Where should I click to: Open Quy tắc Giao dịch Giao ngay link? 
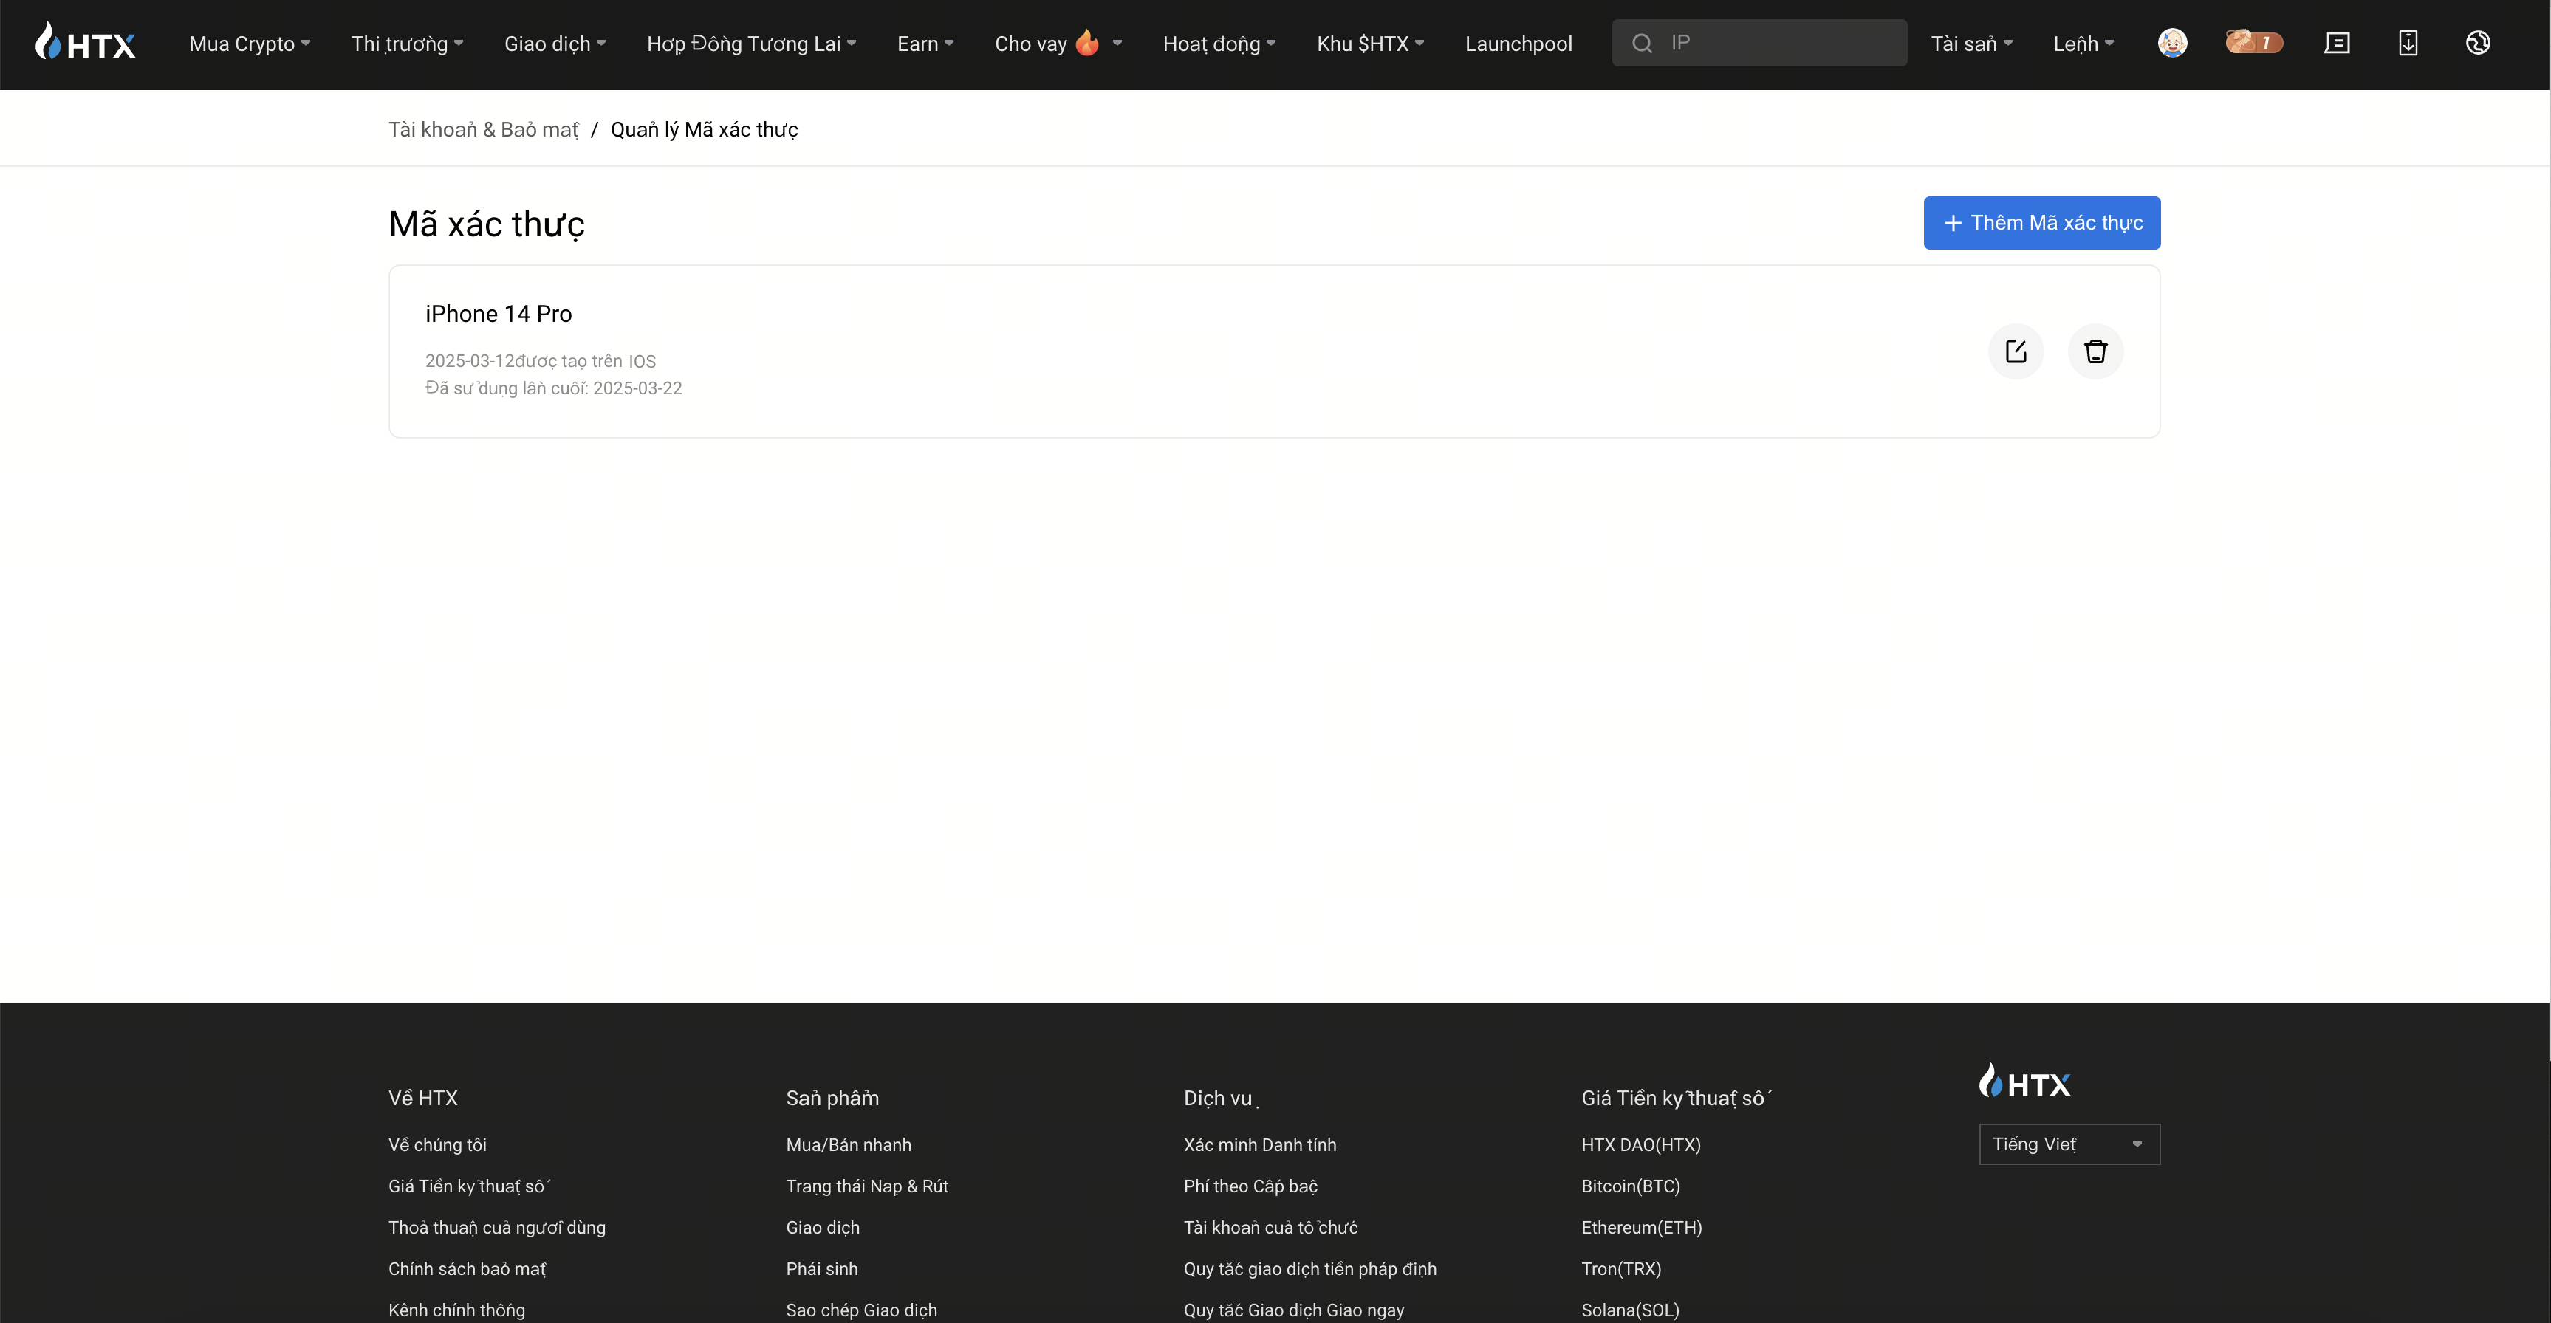point(1293,1310)
